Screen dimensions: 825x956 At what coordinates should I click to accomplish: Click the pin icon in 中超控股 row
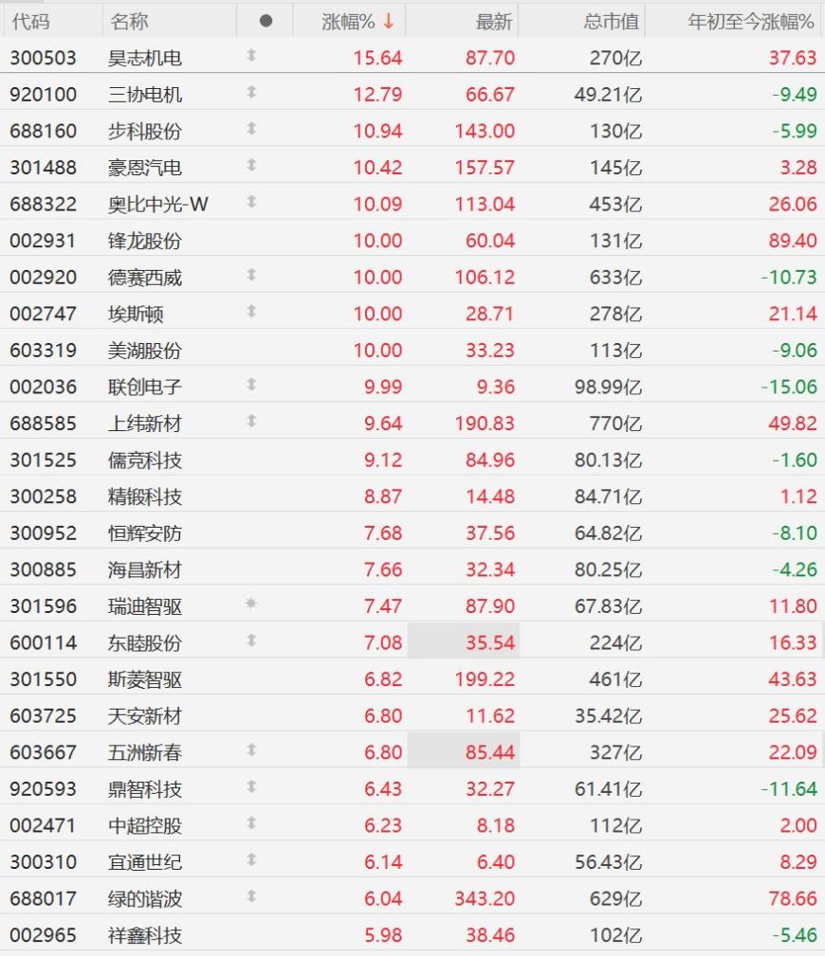(251, 823)
